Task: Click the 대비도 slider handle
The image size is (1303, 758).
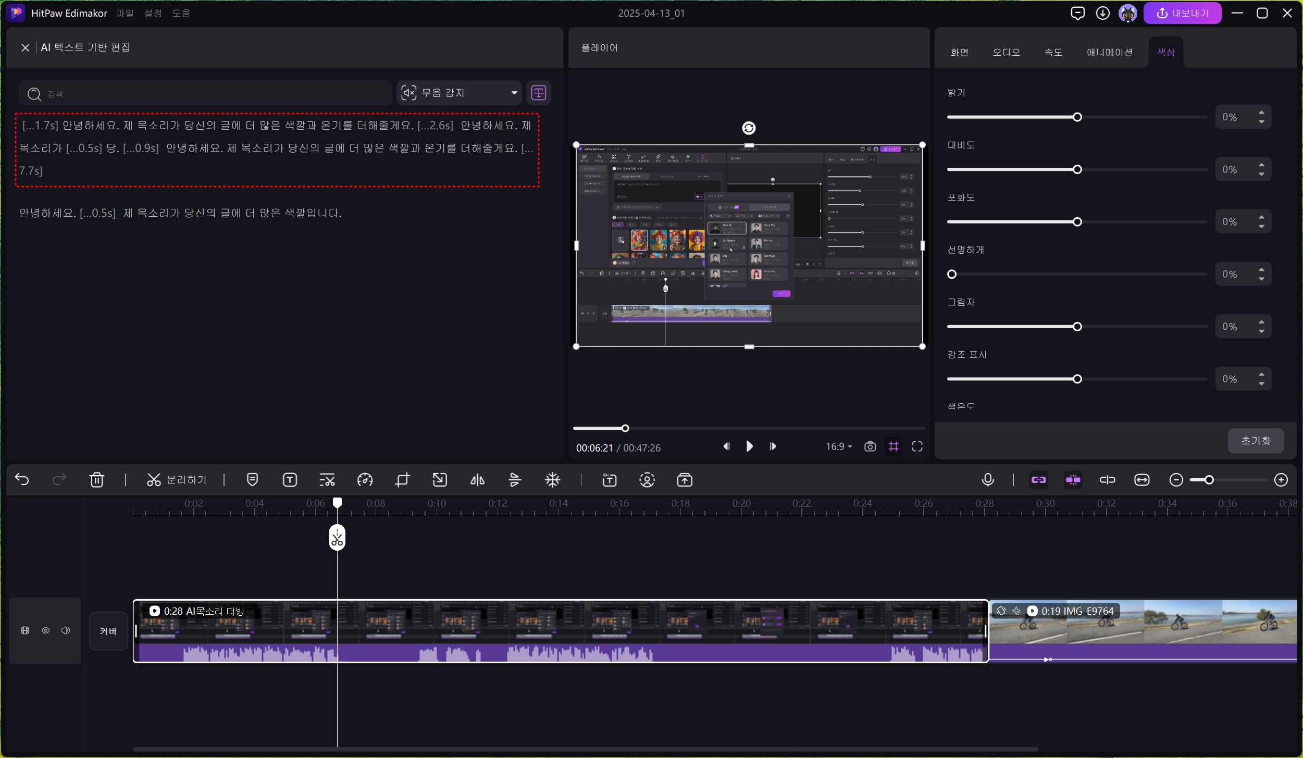Action: click(x=1077, y=169)
